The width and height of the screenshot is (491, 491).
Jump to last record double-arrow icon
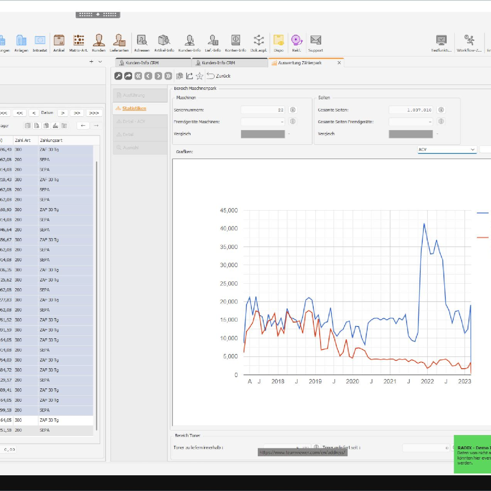pos(168,76)
